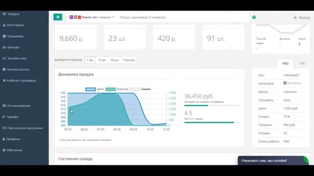Switch period to 14 дн.
Viewport: 314px width, 176px height.
[102, 60]
